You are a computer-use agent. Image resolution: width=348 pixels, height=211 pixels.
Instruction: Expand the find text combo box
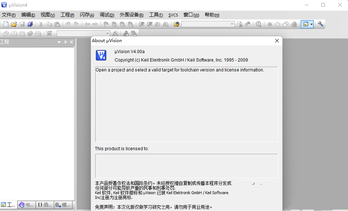point(232,24)
